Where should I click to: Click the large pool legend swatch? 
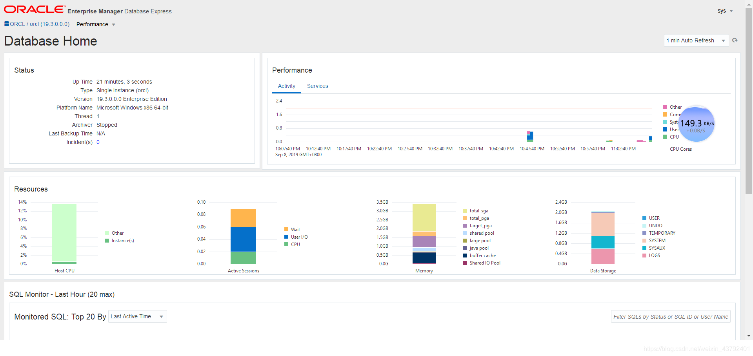465,241
